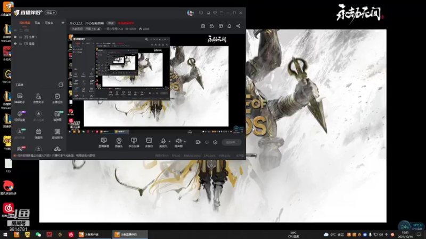Toggle lock on the 全屏 1 source

20,37
